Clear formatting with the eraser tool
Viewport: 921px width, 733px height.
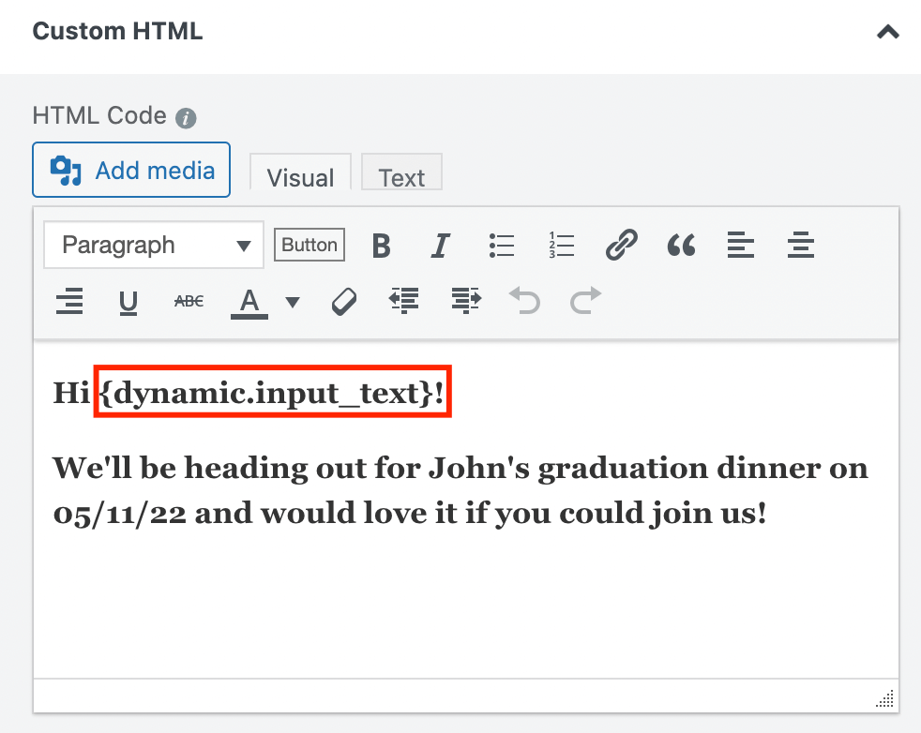343,301
